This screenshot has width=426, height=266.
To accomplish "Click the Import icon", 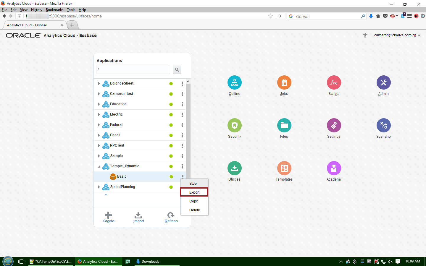I will tap(138, 215).
